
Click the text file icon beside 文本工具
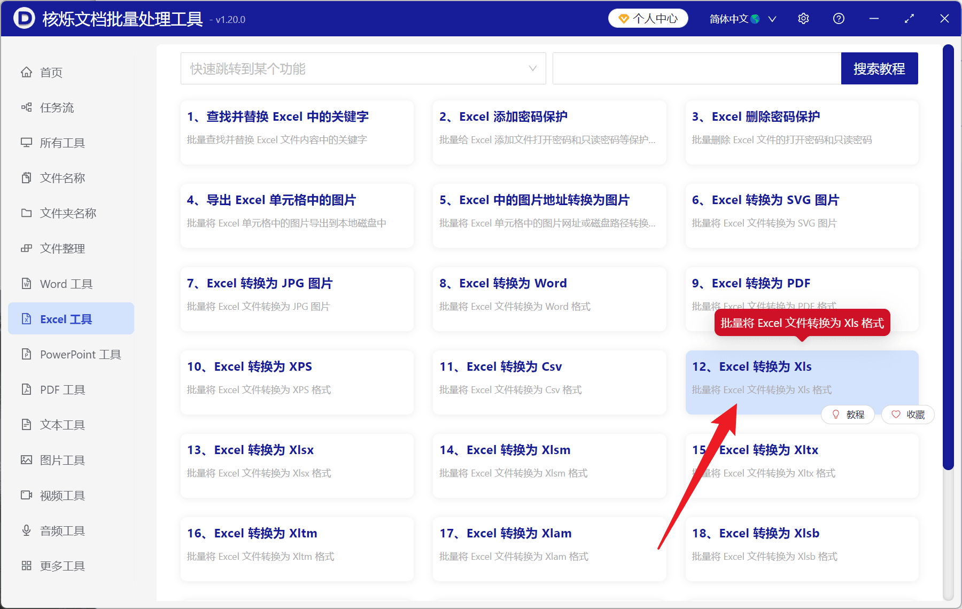point(26,425)
